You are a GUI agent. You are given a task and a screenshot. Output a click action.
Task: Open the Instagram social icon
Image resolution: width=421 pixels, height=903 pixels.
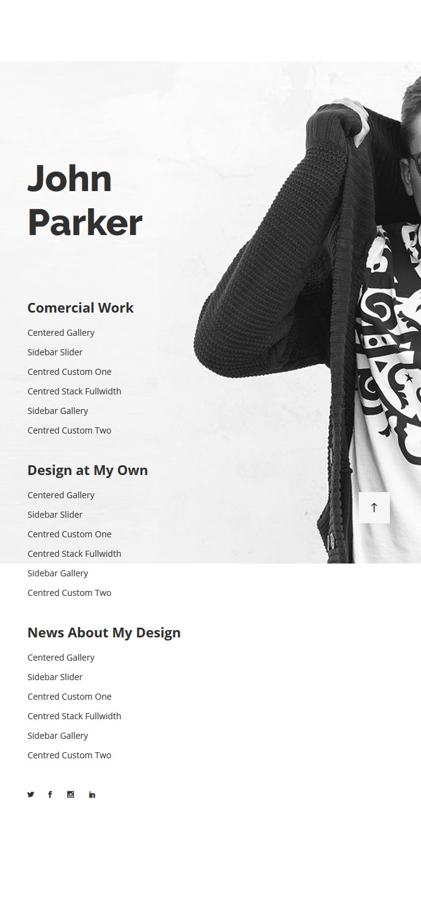point(70,794)
